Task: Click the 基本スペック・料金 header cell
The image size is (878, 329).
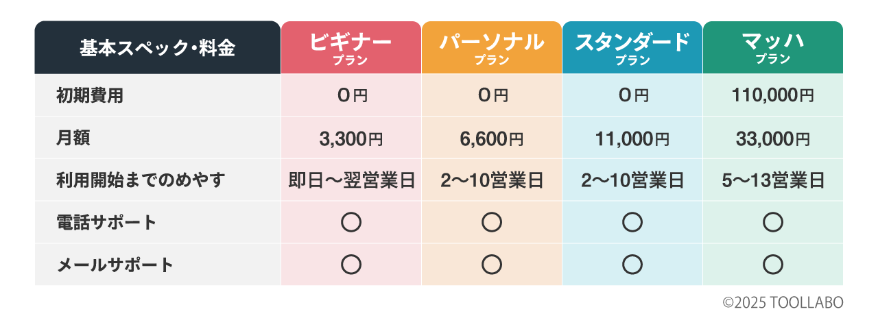Action: tap(158, 47)
